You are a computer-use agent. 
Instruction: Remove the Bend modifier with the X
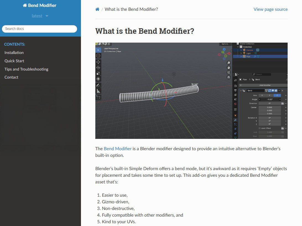282,91
